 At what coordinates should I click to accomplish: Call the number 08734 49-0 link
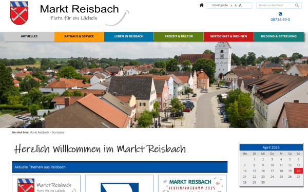pos(280,19)
